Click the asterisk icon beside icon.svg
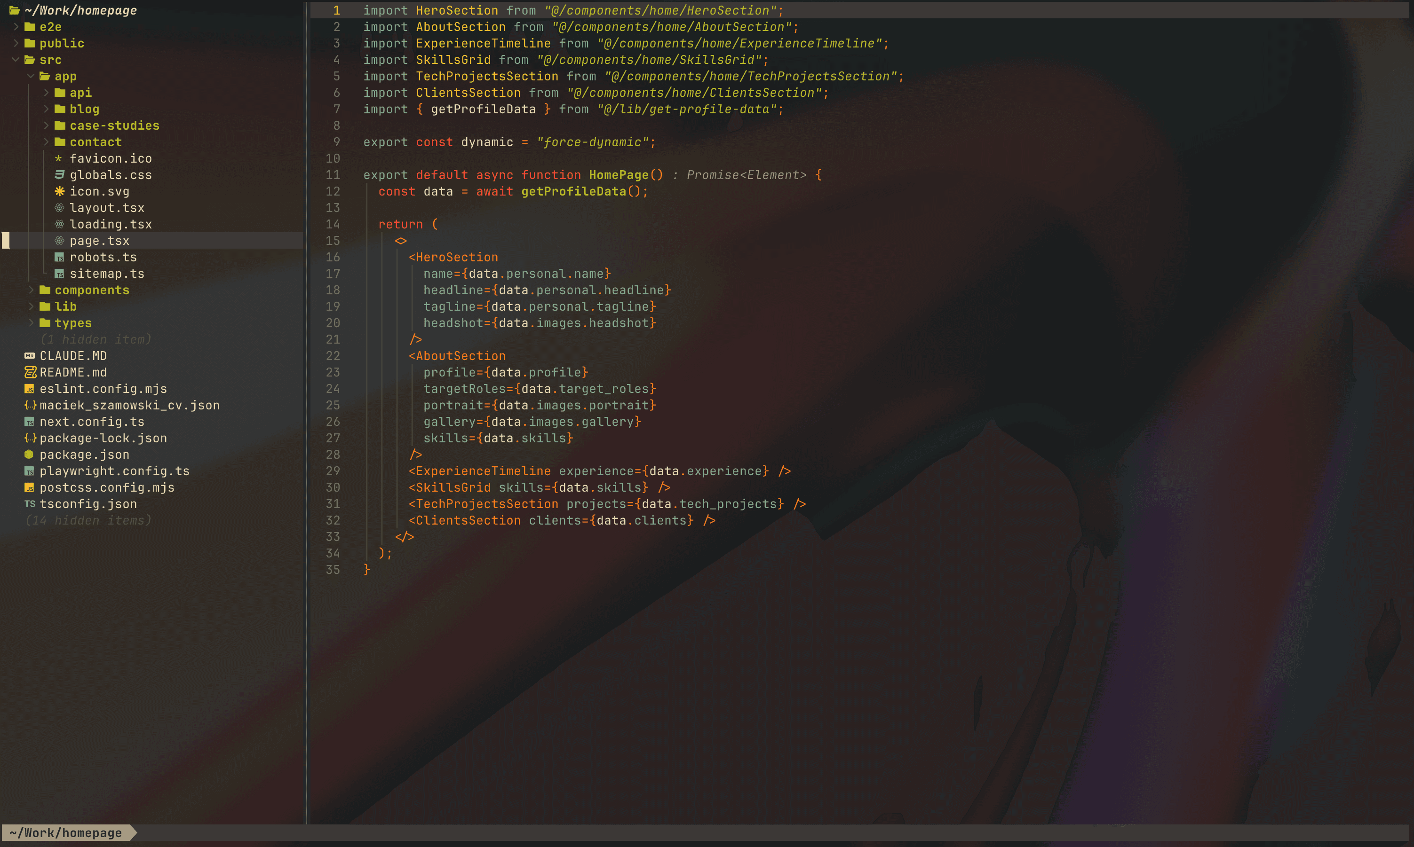1414x847 pixels. (x=59, y=191)
